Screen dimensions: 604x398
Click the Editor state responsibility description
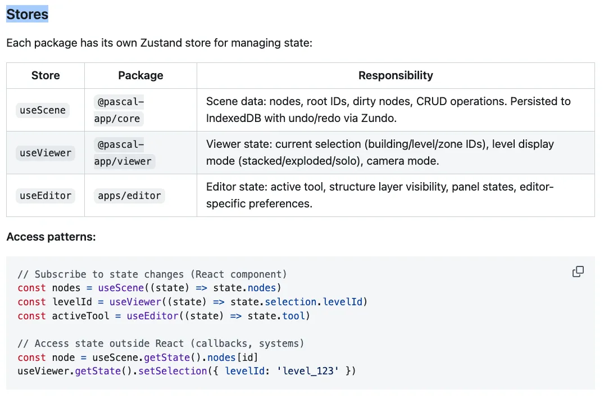(x=380, y=195)
